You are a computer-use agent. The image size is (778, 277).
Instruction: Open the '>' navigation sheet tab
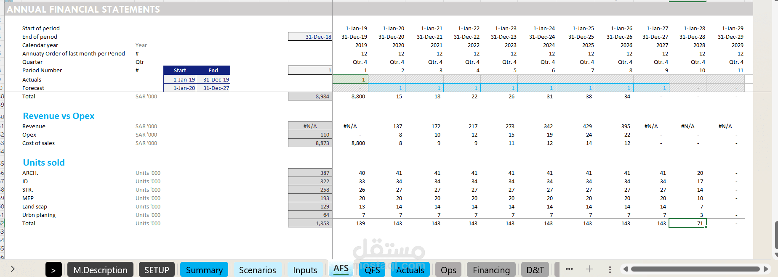coord(53,270)
